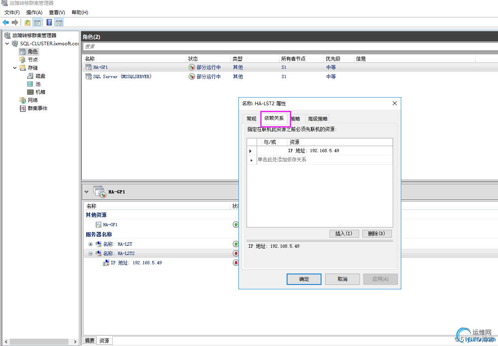Click the 应用(A) button
The height and width of the screenshot is (346, 498).
[381, 279]
